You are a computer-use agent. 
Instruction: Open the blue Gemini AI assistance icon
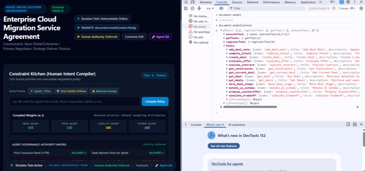[x=341, y=2]
